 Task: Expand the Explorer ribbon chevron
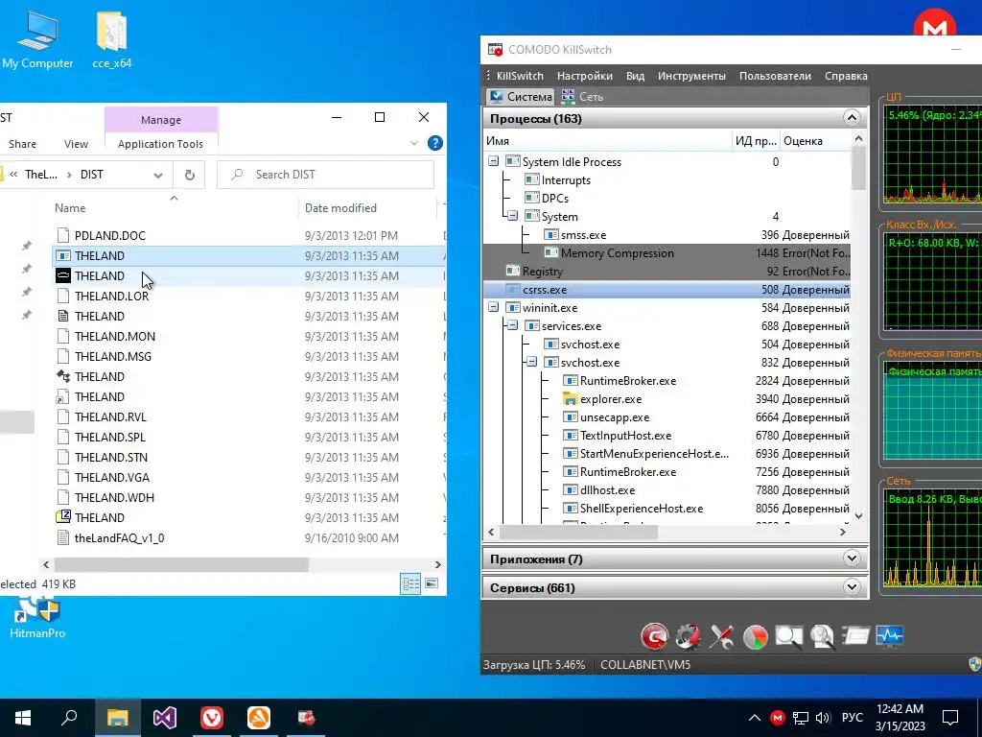[414, 143]
